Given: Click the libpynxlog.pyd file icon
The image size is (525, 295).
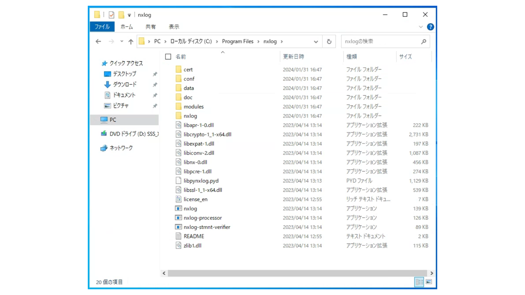Looking at the screenshot, I should click(x=178, y=181).
